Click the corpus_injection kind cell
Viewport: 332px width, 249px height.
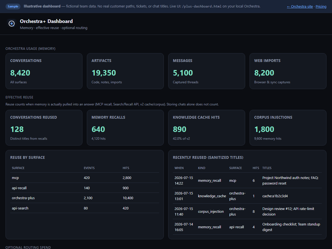211,211
